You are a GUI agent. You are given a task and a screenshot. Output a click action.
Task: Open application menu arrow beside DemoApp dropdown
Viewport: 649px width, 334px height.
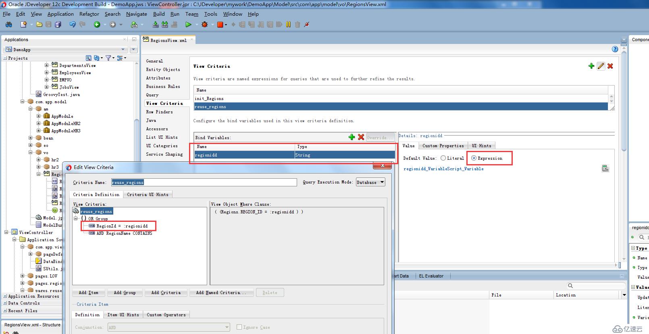coord(134,50)
